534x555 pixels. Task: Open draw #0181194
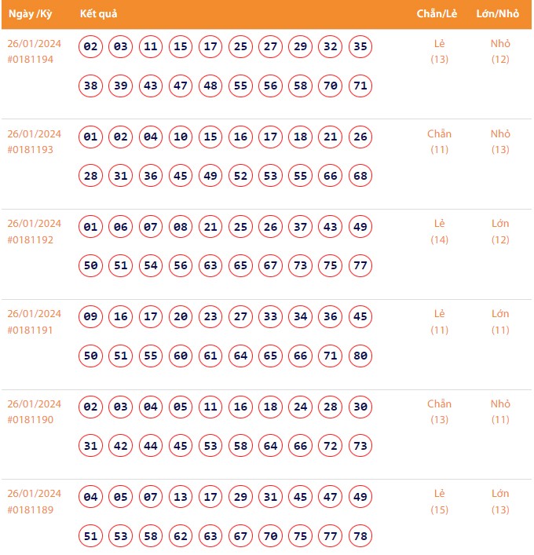[31, 59]
